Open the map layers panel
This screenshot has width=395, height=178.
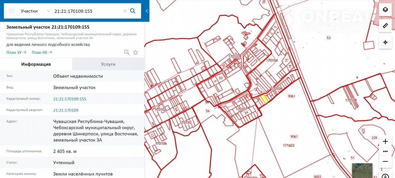click(385, 10)
